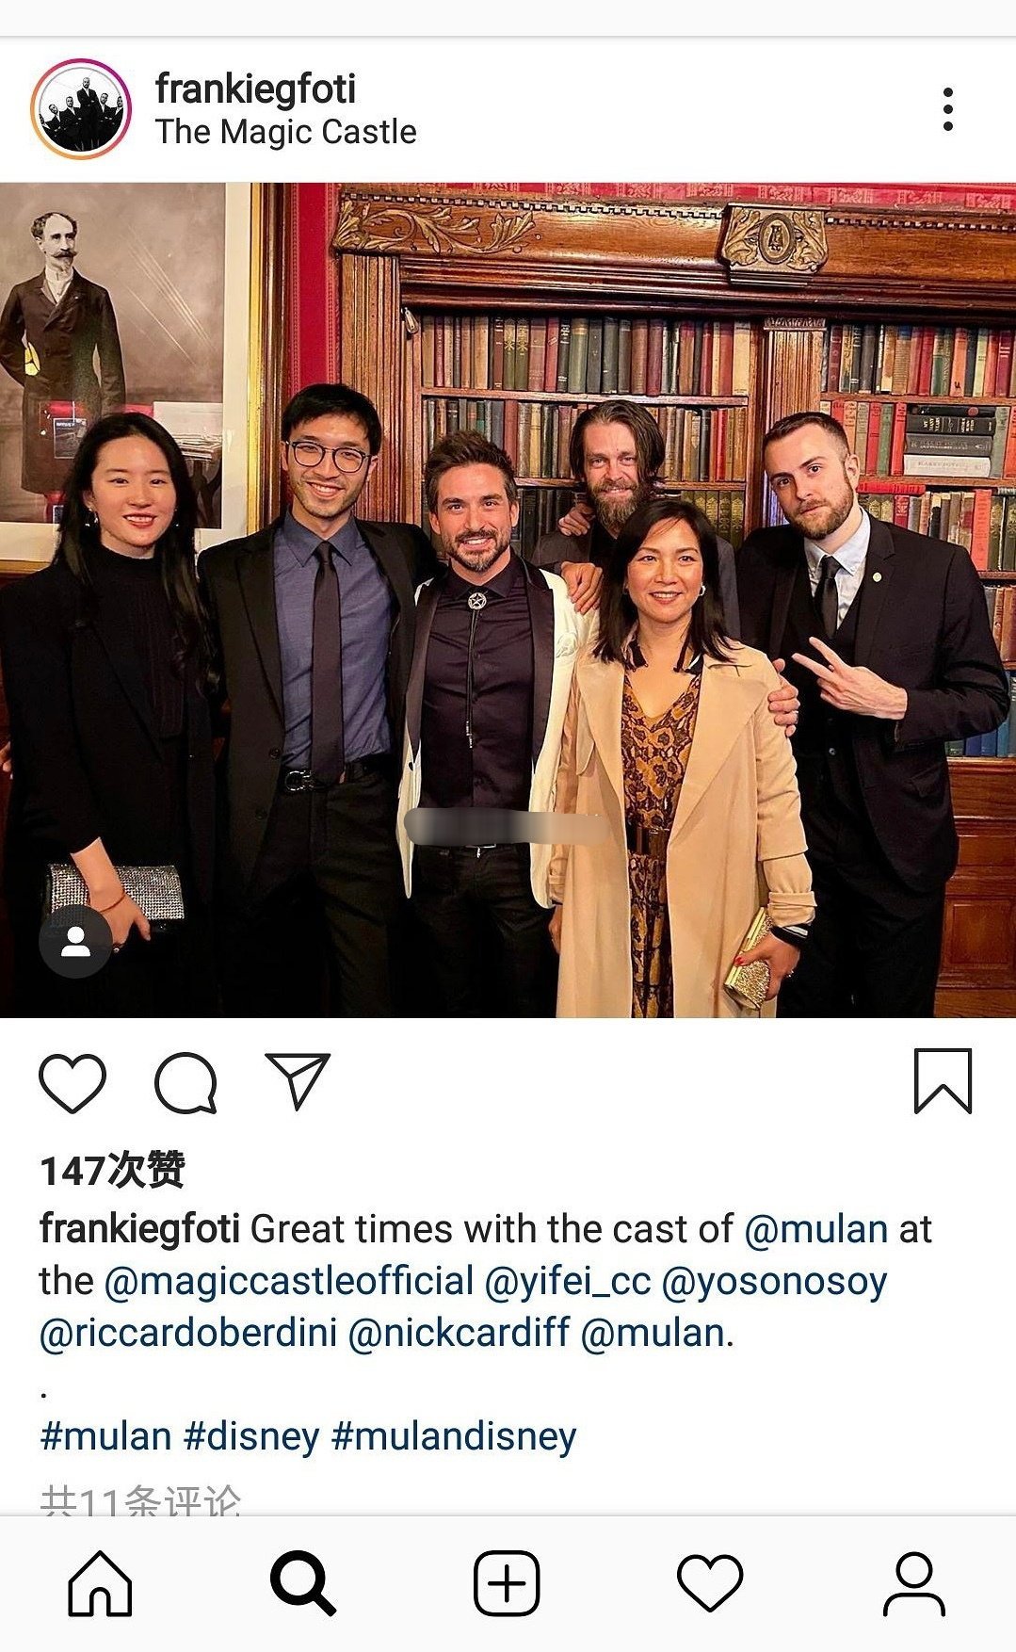View all 11 comments
1016x1652 pixels.
coord(140,1499)
